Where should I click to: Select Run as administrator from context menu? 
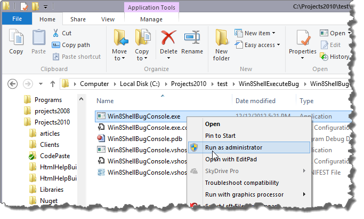pos(233,147)
